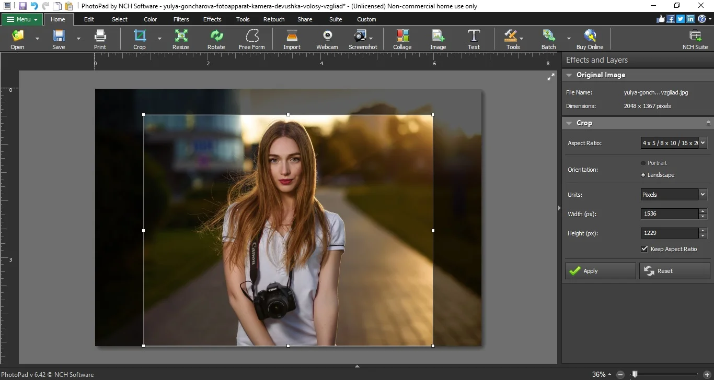
Task: Switch to the Retouch tab
Action: click(x=274, y=19)
